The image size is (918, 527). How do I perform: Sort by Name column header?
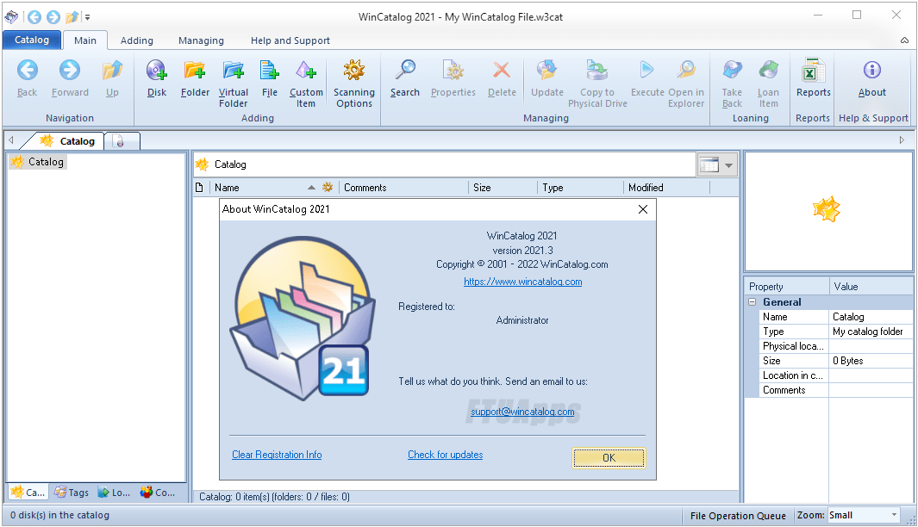tap(266, 188)
